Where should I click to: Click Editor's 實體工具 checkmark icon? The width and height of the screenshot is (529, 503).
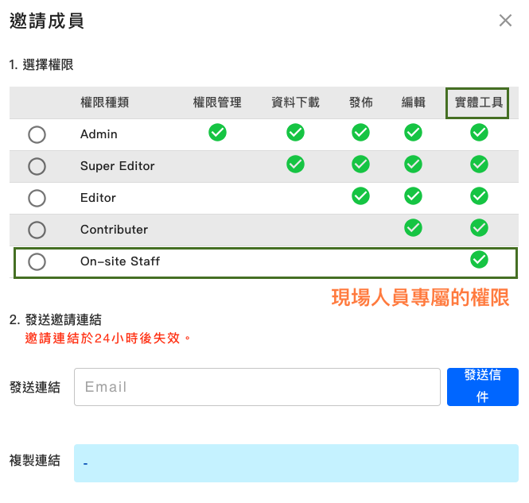point(479,196)
